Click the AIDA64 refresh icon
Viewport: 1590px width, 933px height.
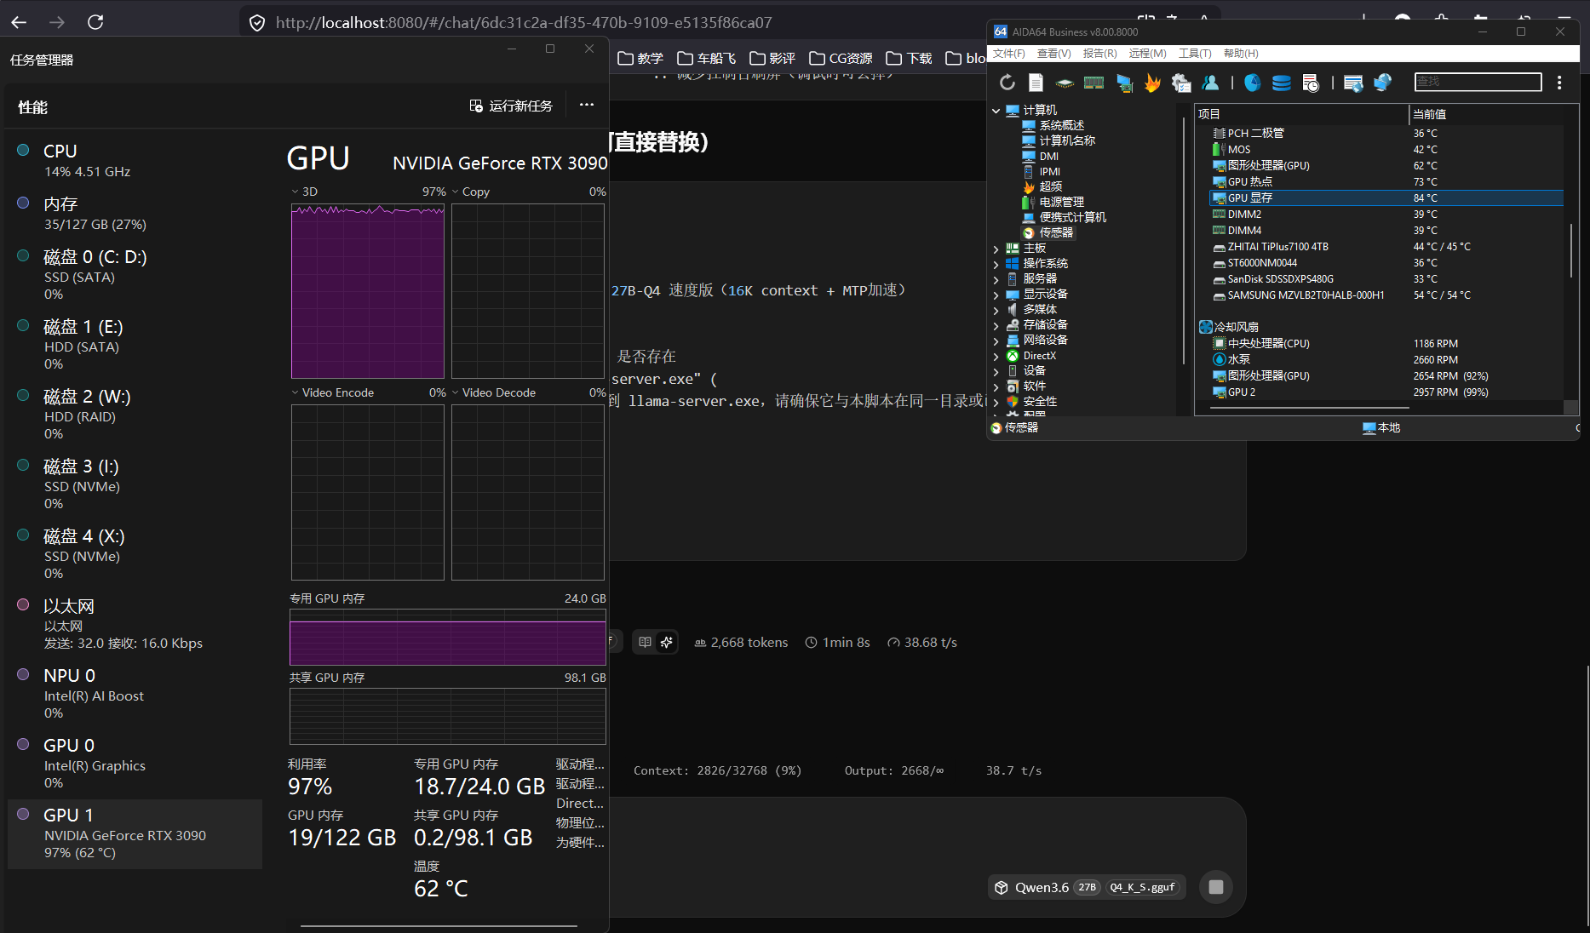[x=1007, y=83]
